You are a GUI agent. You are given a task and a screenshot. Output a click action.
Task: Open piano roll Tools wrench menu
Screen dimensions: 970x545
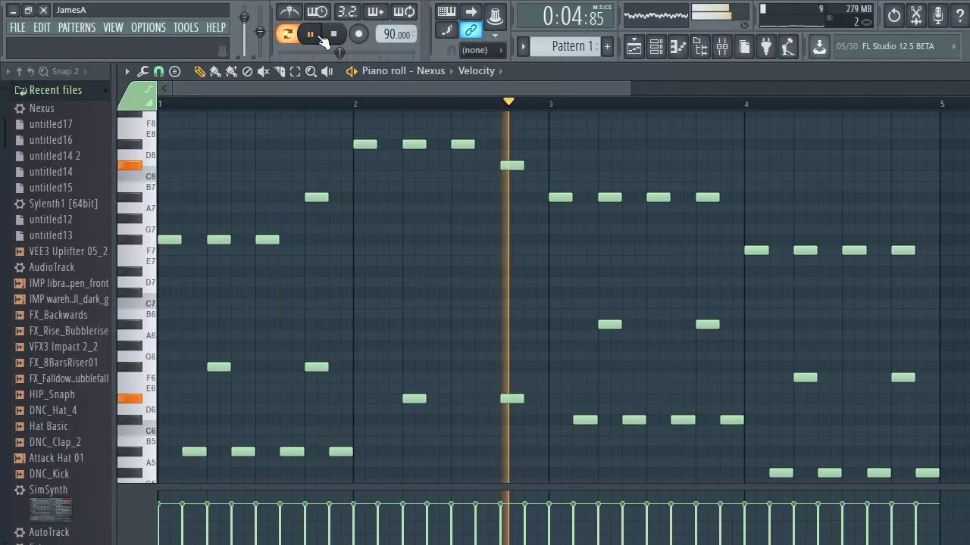[142, 71]
